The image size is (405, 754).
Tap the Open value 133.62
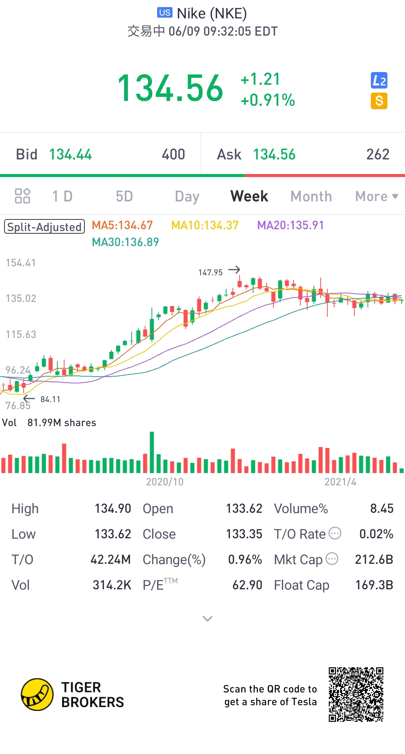(244, 509)
